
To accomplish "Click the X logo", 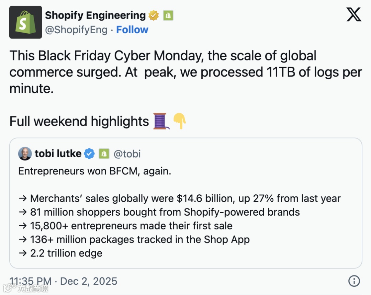I will [x=353, y=15].
